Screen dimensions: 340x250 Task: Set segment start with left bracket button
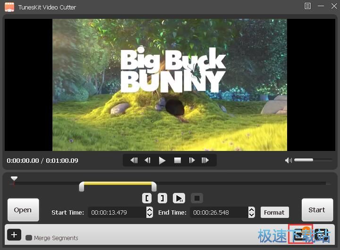(147, 198)
